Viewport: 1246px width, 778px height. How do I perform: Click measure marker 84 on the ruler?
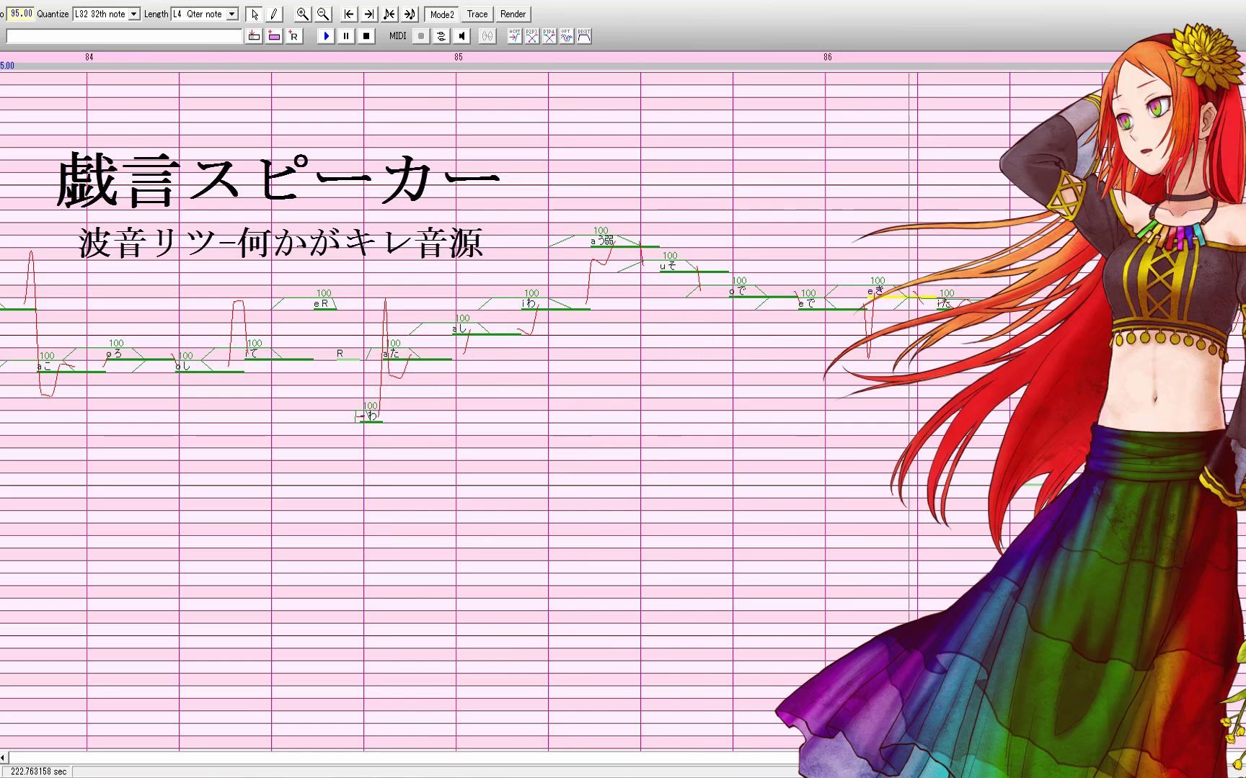pyautogui.click(x=89, y=57)
